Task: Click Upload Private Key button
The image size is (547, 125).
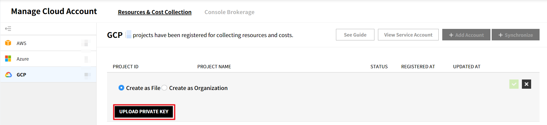Action: [x=144, y=112]
